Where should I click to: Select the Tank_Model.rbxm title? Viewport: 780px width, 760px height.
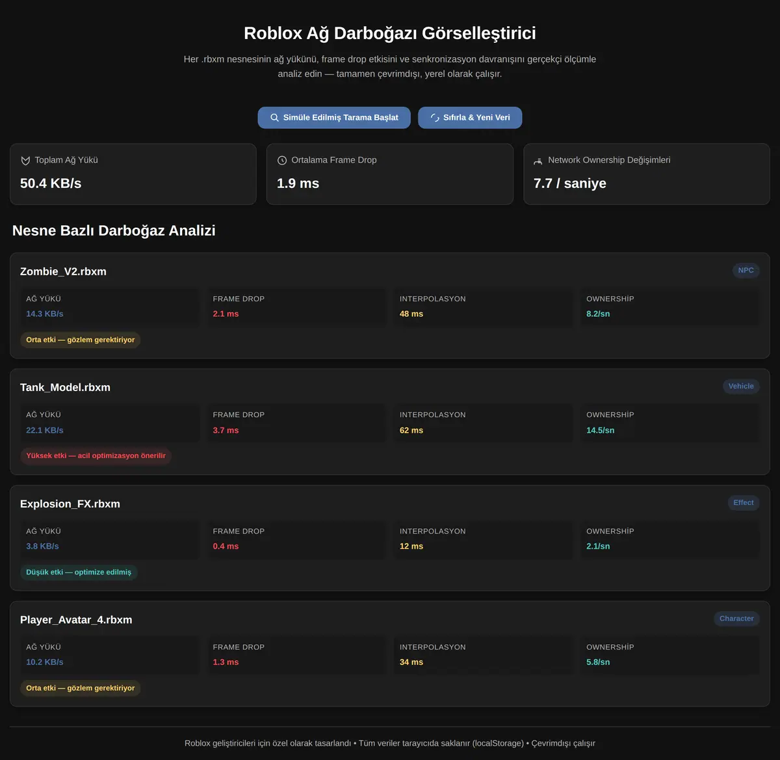(x=65, y=387)
